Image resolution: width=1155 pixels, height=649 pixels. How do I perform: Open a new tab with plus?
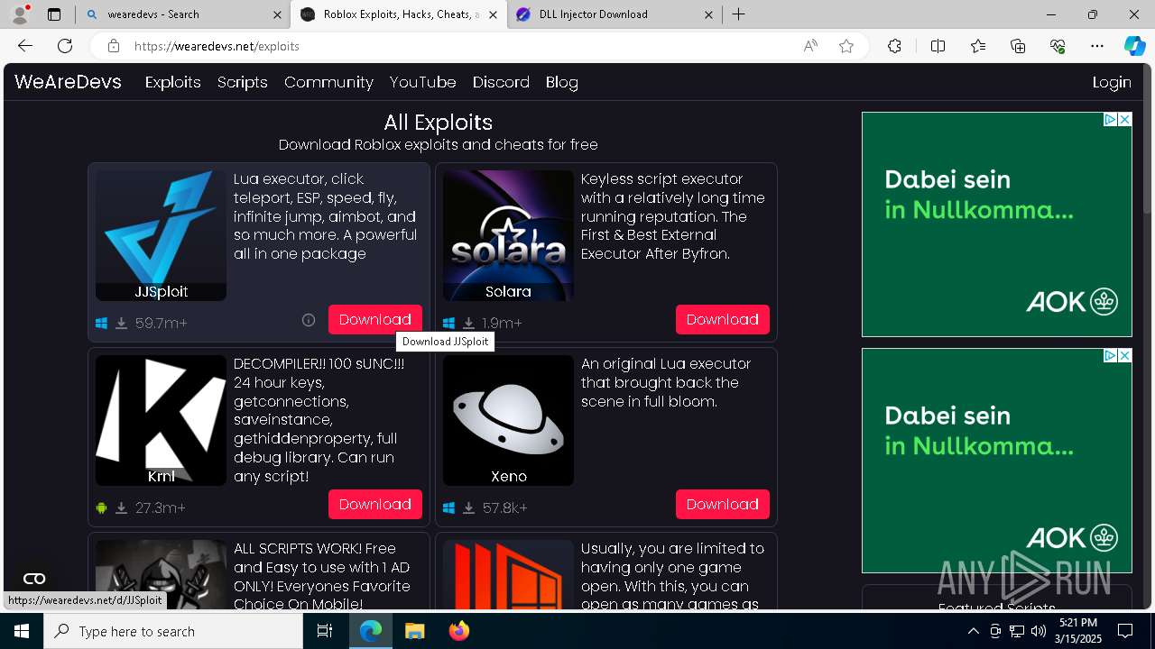coord(739,14)
